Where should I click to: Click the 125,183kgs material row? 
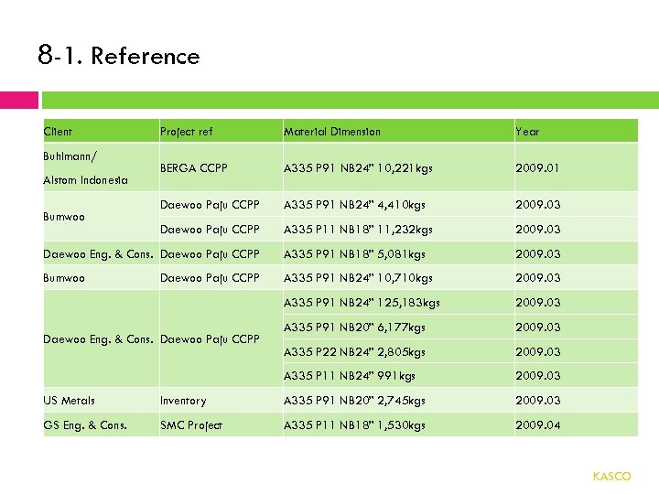pyautogui.click(x=362, y=303)
